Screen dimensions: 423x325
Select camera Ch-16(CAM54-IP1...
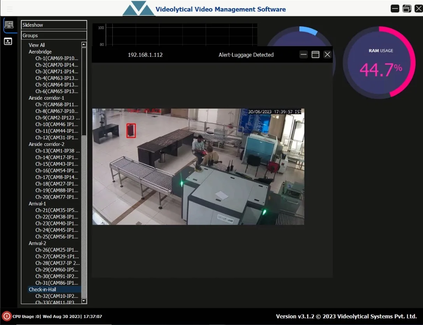tap(57, 171)
